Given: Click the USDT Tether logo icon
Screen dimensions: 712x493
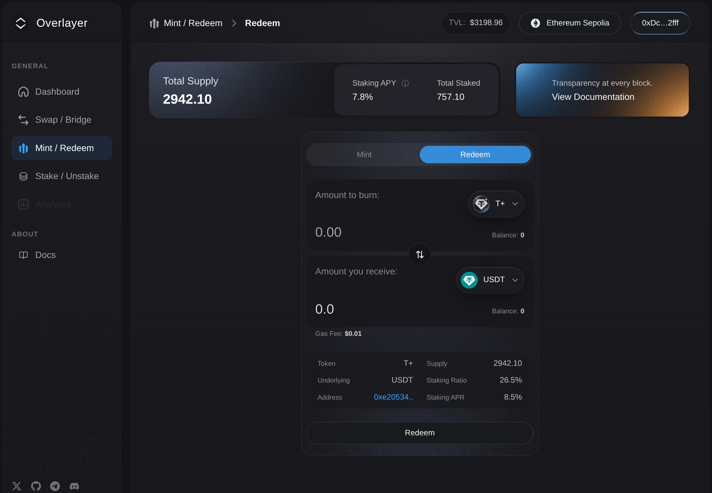Looking at the screenshot, I should 469,280.
